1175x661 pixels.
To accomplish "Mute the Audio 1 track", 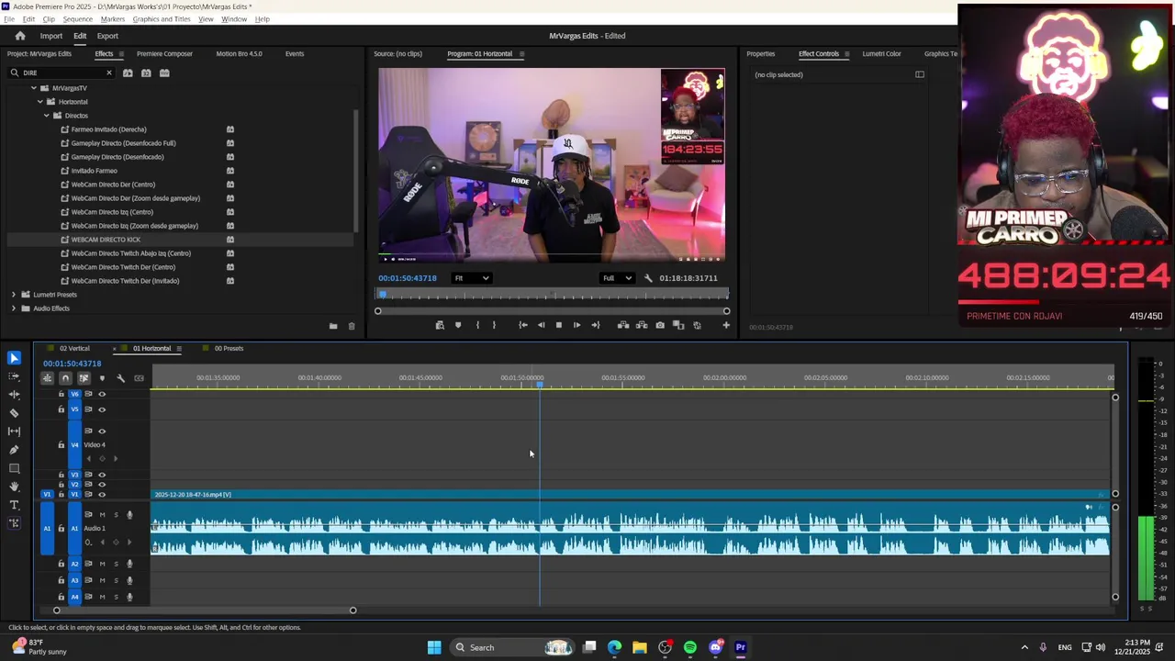I will pyautogui.click(x=102, y=515).
